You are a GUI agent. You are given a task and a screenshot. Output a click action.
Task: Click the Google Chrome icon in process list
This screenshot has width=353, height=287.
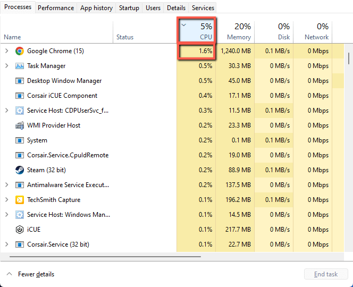pos(20,51)
